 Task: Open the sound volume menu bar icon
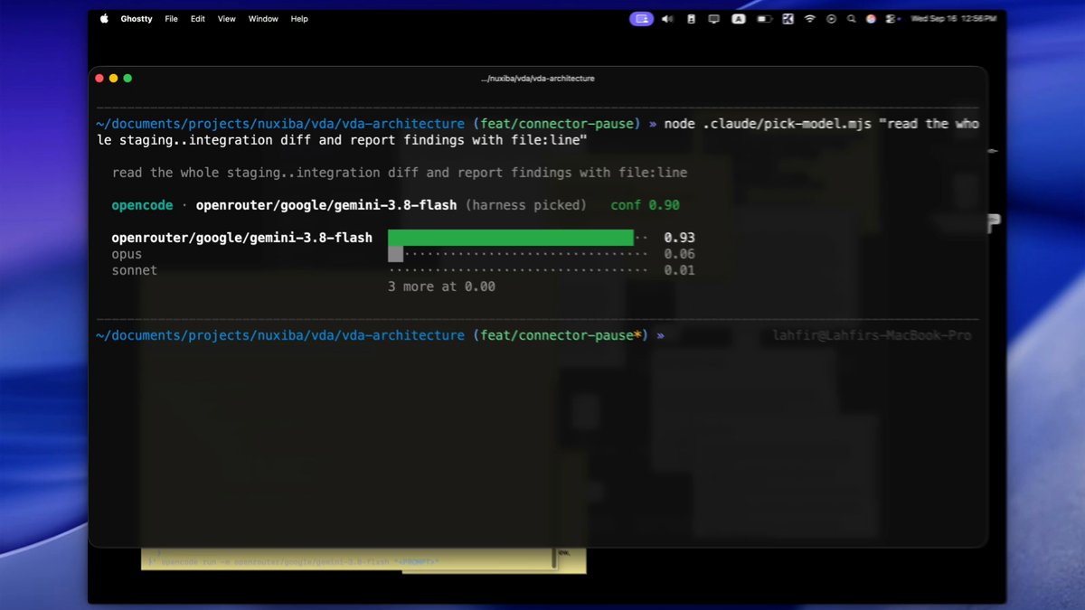(667, 19)
